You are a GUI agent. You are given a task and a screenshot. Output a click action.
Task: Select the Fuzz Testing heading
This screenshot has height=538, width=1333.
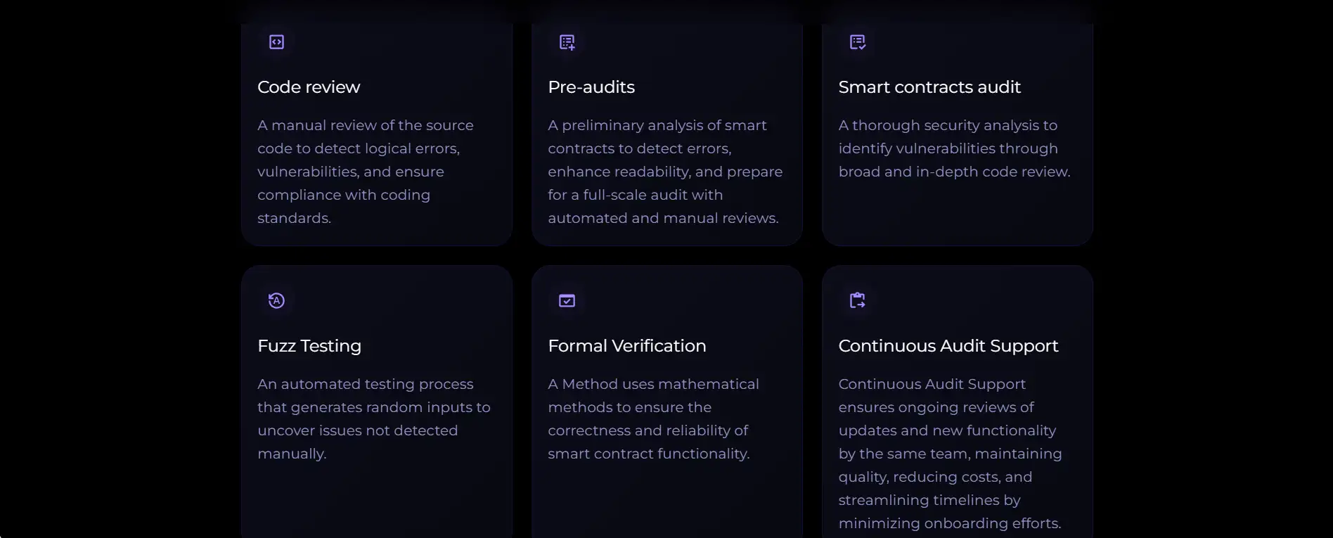coord(309,346)
